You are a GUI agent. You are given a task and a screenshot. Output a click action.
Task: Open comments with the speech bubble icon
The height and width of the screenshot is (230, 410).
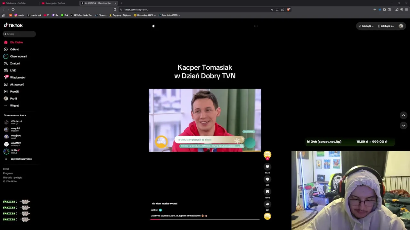click(x=267, y=179)
